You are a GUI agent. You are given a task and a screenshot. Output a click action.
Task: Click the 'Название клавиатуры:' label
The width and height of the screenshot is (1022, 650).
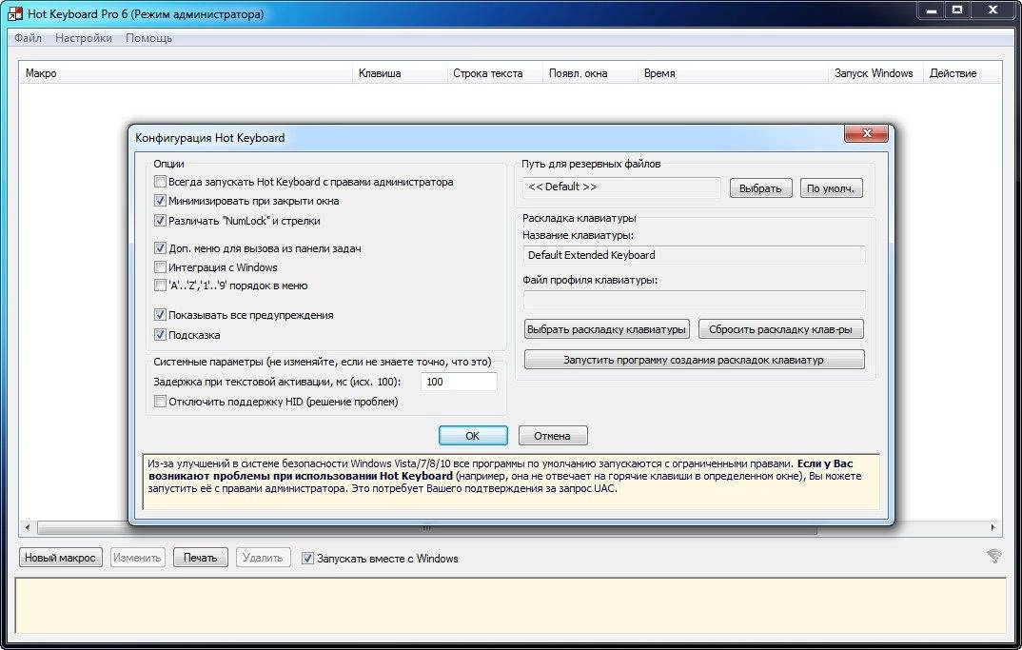click(x=578, y=235)
